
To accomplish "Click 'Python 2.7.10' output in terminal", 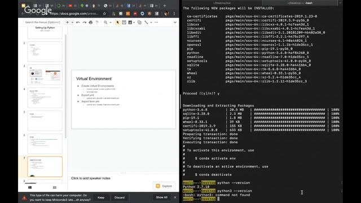I will tap(196, 187).
